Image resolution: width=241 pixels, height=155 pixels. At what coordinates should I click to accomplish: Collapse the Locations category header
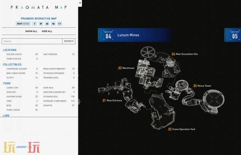click(10, 50)
